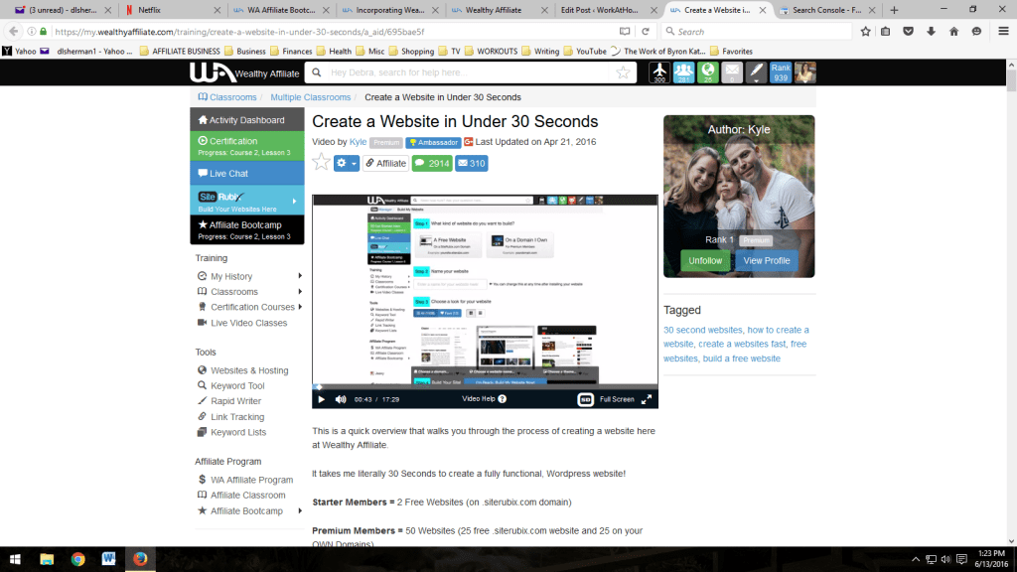
Task: Open the network people icon showing 281
Action: 683,71
